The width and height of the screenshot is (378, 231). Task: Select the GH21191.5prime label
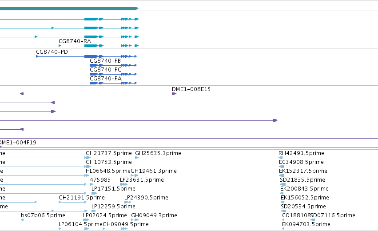(82, 198)
